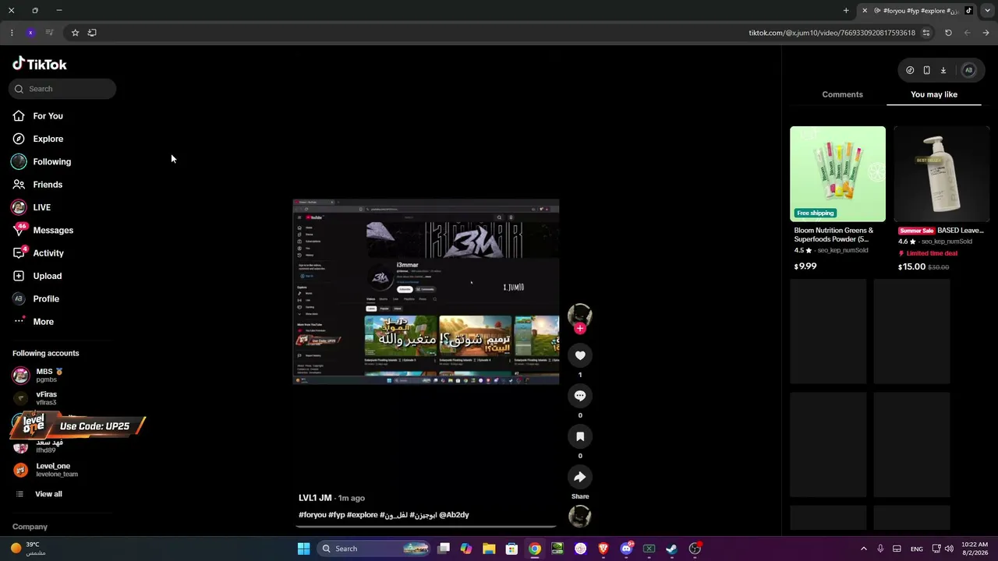Screen dimensions: 998x561
Task: Seek on the video progress bar
Action: 426,527
